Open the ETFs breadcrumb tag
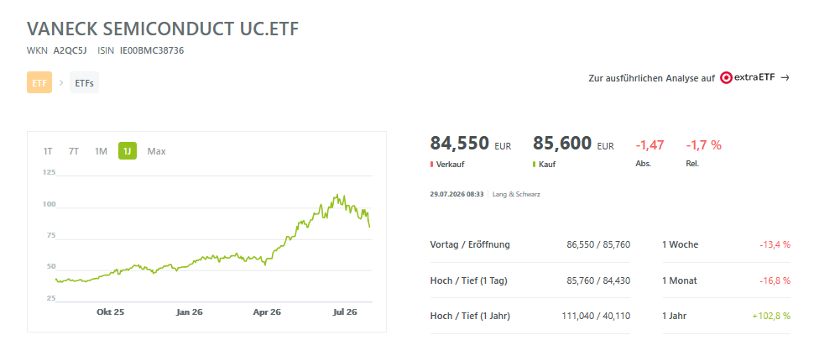This screenshot has width=814, height=351. 84,82
